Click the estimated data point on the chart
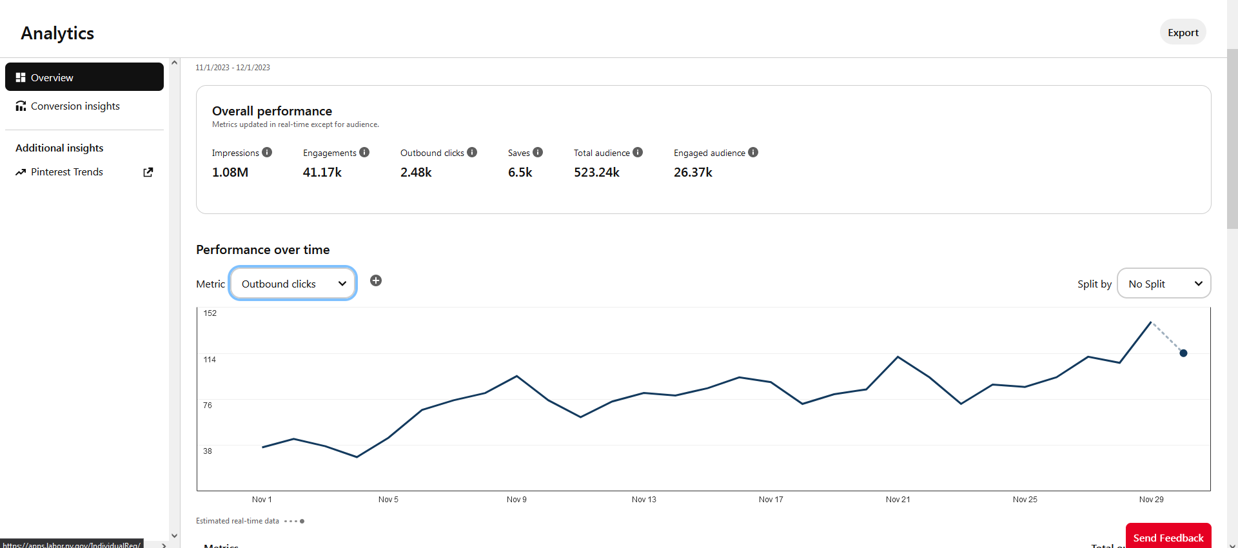Screen dimensions: 1238x548 tap(1183, 353)
